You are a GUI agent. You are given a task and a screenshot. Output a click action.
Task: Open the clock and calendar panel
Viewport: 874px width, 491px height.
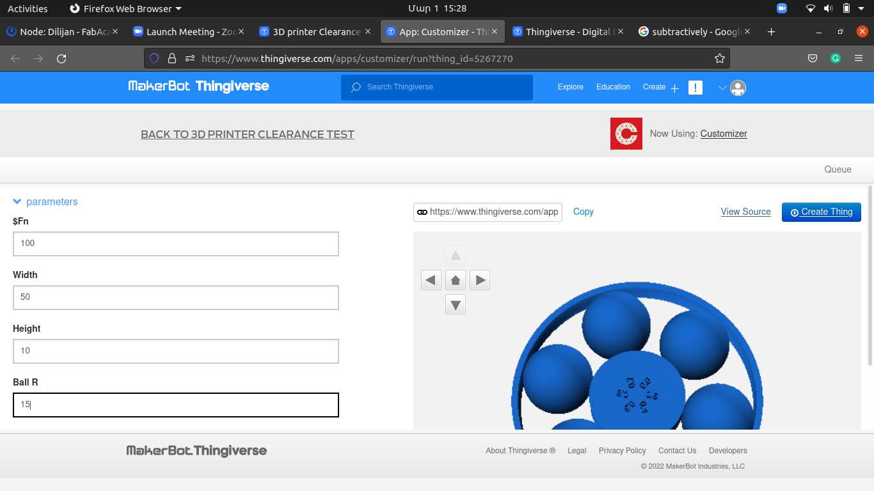click(437, 8)
